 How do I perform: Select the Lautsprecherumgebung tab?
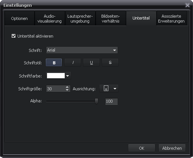point(80,18)
